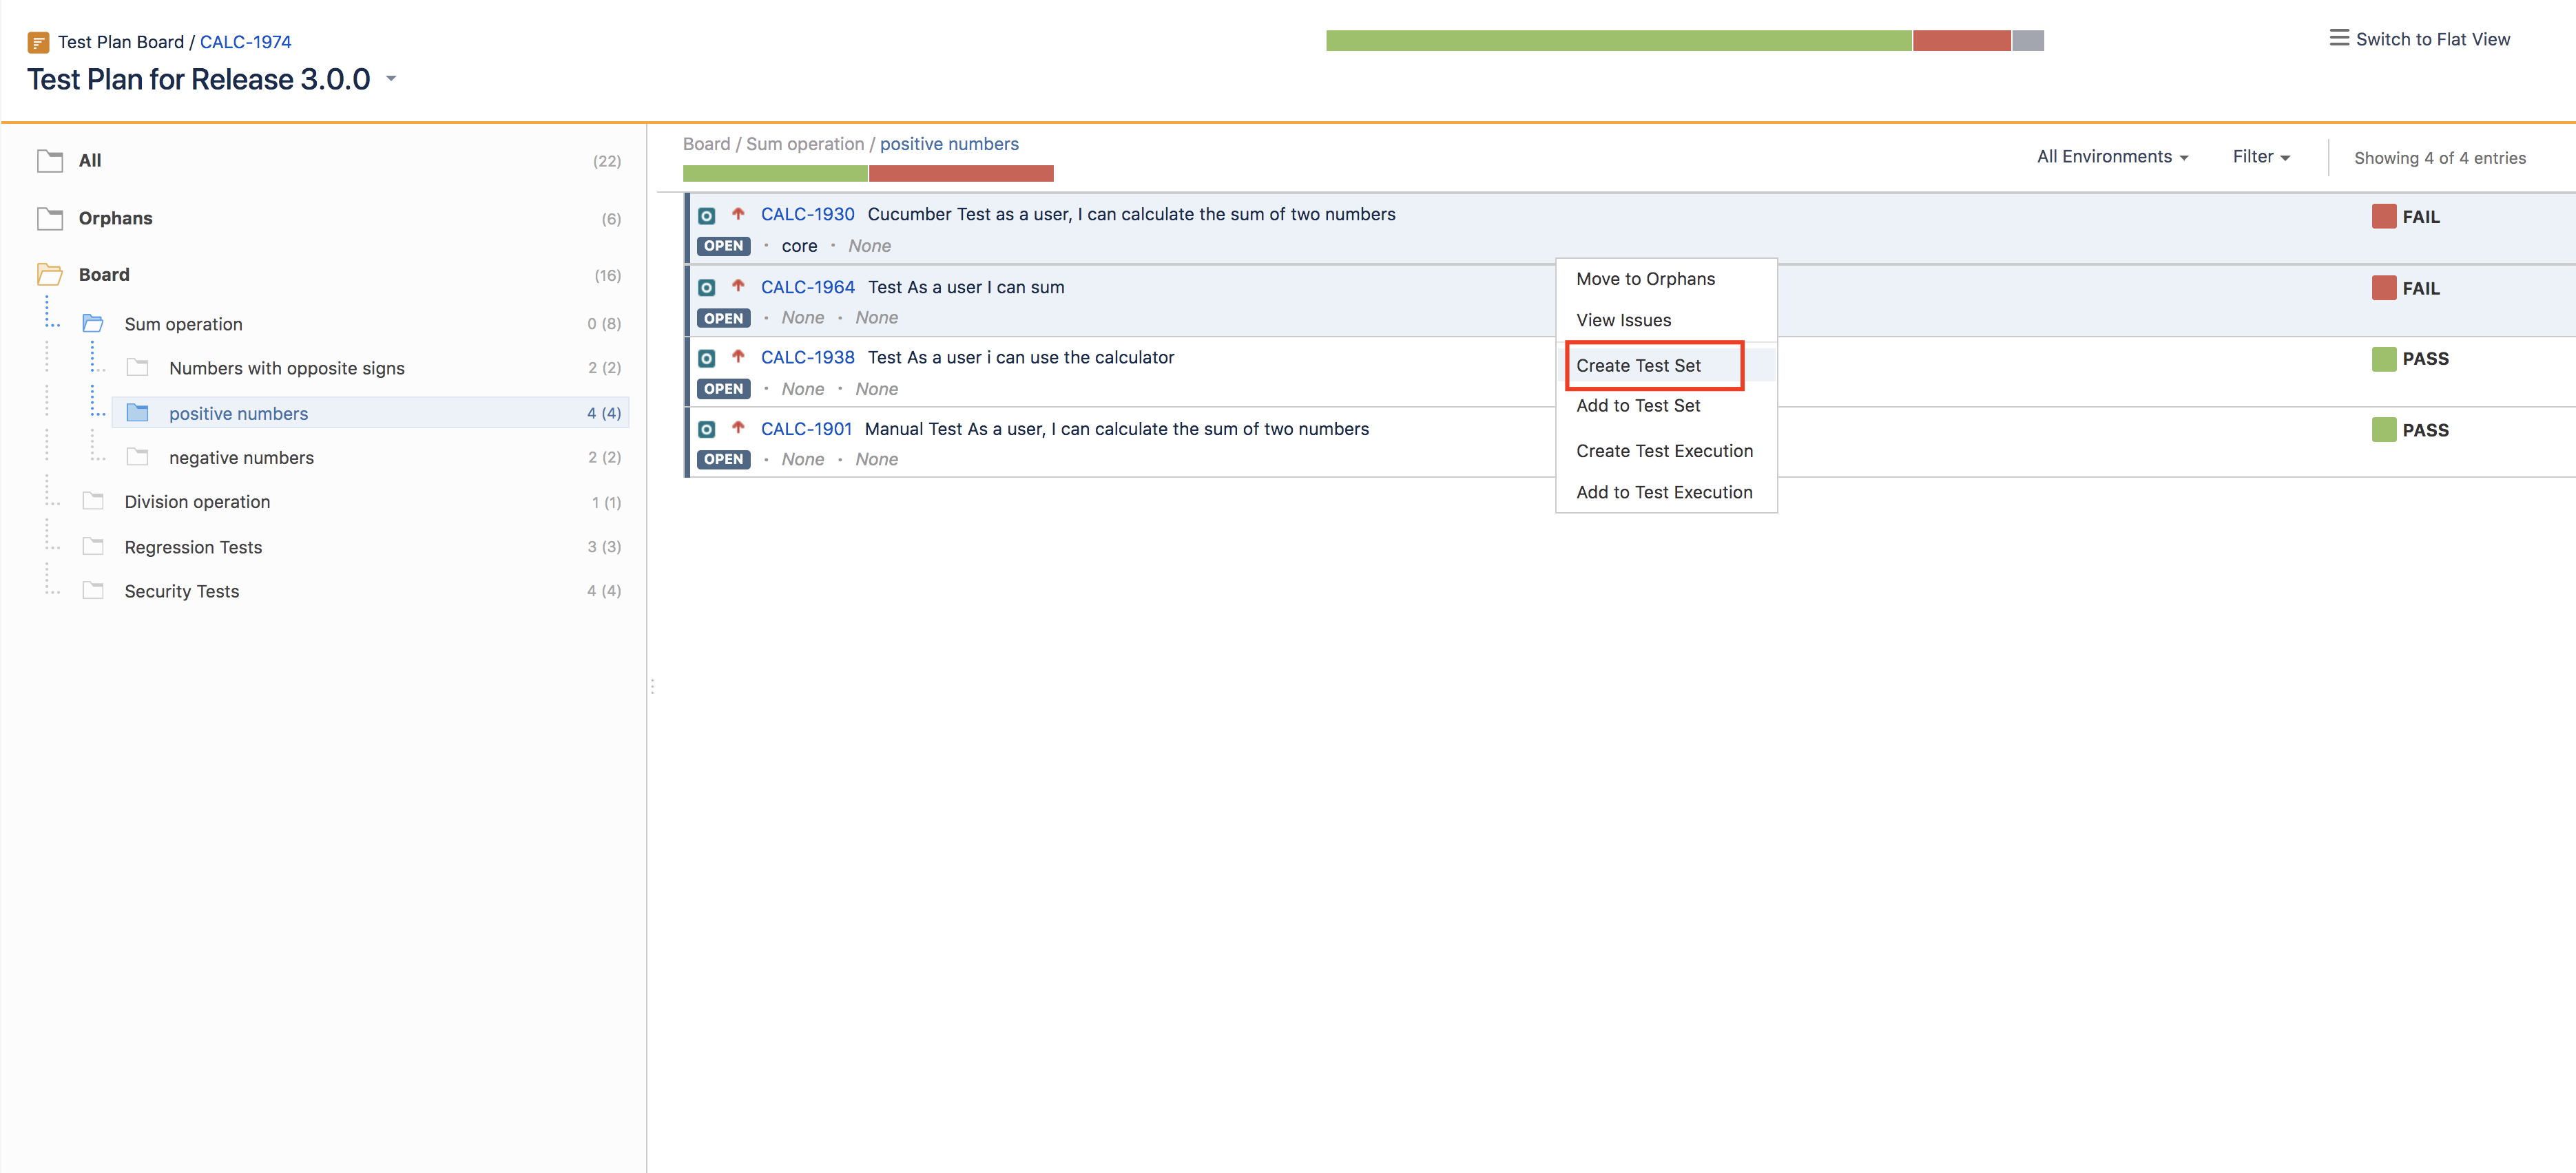Screen dimensions: 2576x1173
Task: Click the priority arrow icon of CALC-1930
Action: click(x=738, y=214)
